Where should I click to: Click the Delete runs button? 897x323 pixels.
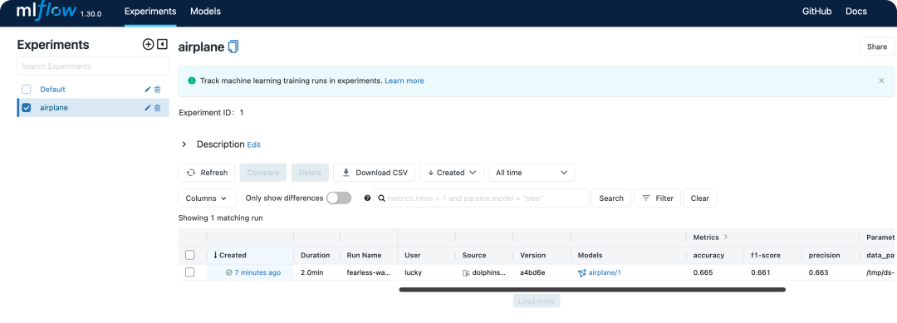click(310, 173)
